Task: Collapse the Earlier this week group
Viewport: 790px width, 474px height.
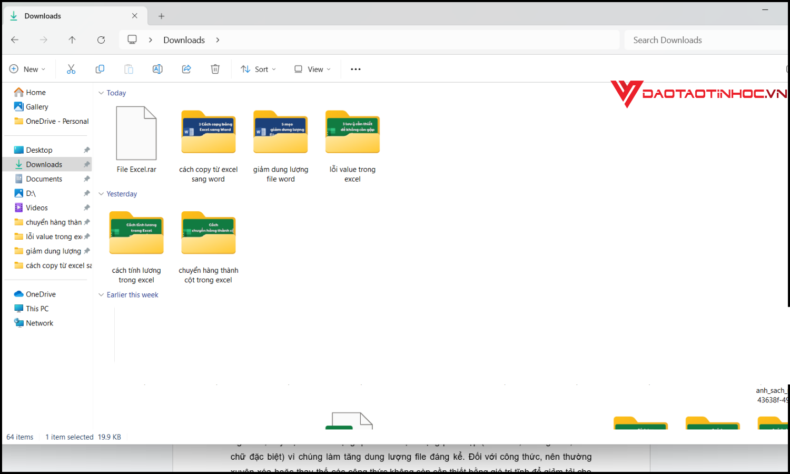Action: [x=101, y=295]
